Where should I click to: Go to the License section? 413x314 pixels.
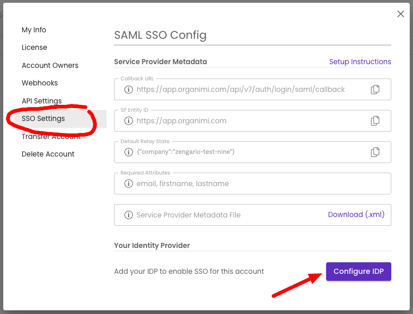click(x=35, y=48)
